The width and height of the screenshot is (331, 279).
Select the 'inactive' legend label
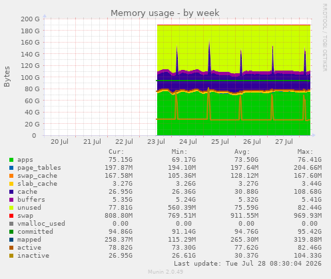(x=33, y=256)
